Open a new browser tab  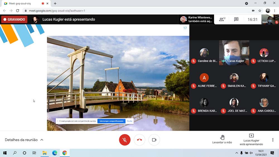click(55, 3)
